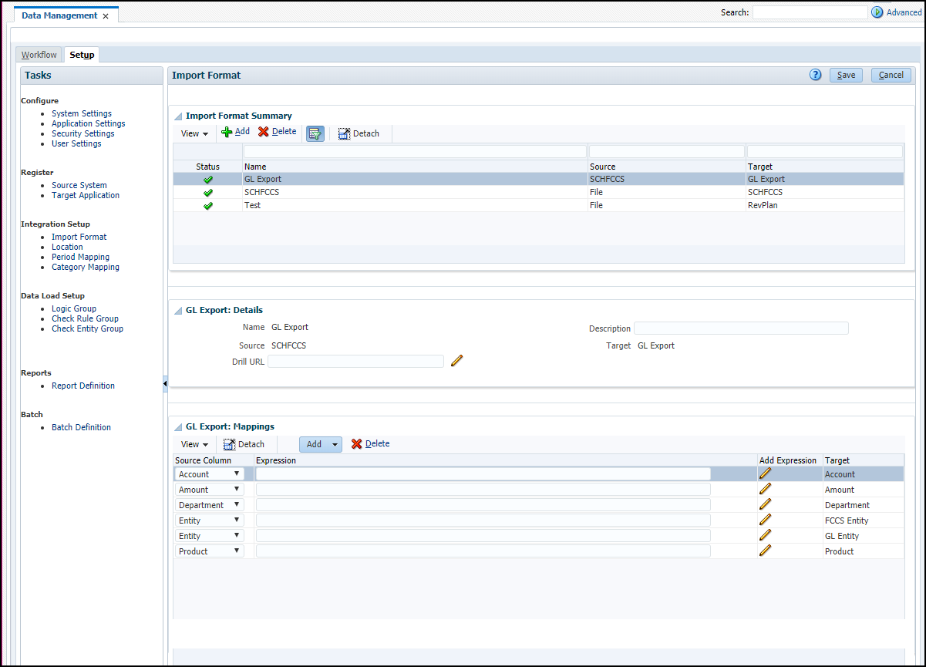Click the Save button
Screen dimensions: 926x667
point(846,75)
